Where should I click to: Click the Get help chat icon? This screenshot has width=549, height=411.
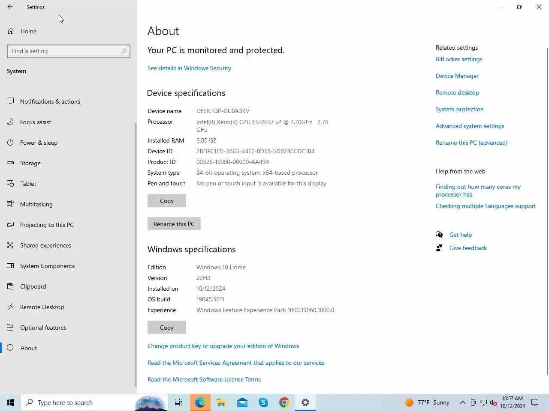pyautogui.click(x=439, y=235)
